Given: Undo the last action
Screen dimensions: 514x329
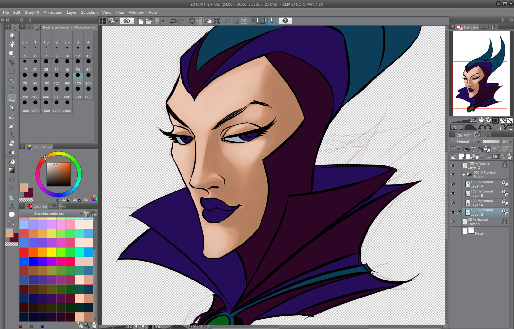Looking at the screenshot, I should (173, 21).
